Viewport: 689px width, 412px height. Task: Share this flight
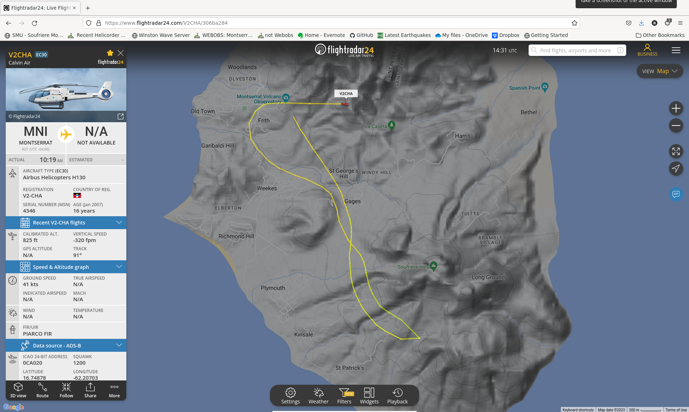(x=90, y=390)
